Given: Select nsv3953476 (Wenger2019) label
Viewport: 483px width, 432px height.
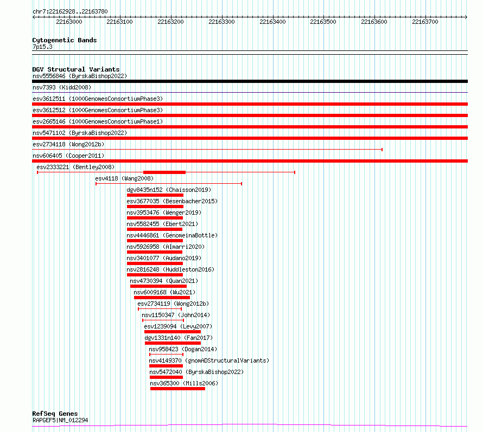Looking at the screenshot, I should point(164,212).
